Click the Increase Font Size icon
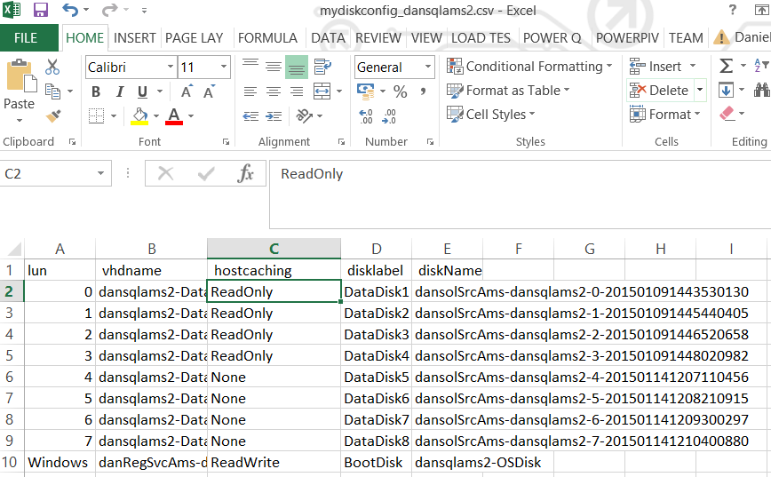 click(x=187, y=91)
